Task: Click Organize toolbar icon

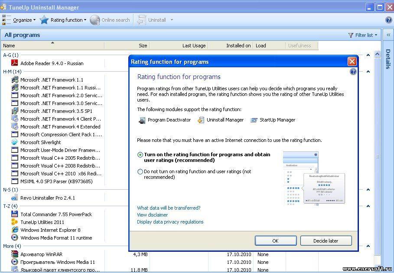Action: [6, 20]
